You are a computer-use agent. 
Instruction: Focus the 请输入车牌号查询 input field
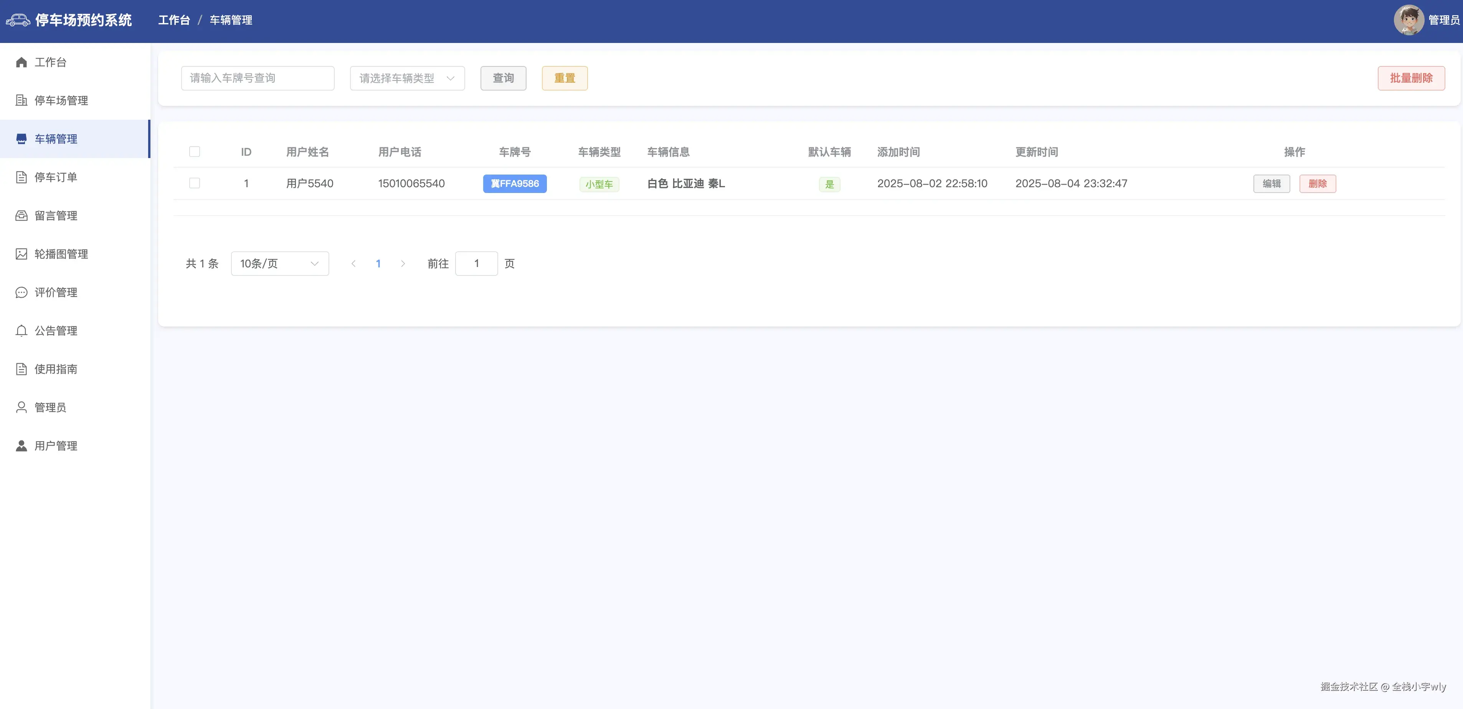tap(257, 78)
